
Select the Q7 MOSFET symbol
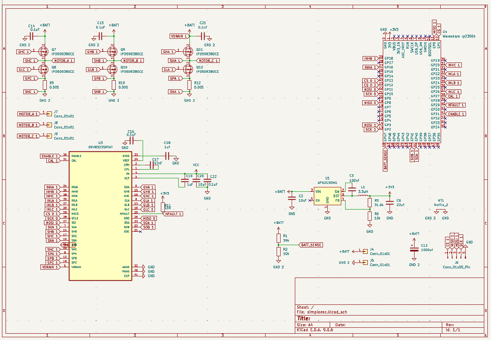43,51
